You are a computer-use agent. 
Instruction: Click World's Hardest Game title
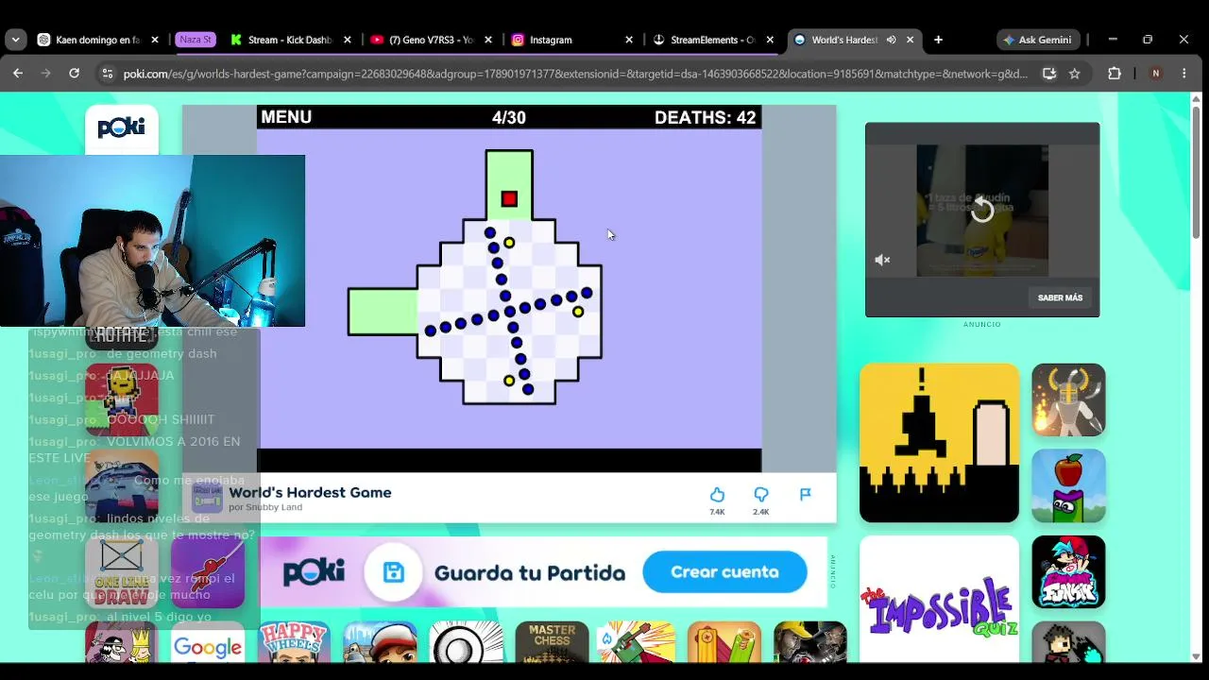point(310,492)
